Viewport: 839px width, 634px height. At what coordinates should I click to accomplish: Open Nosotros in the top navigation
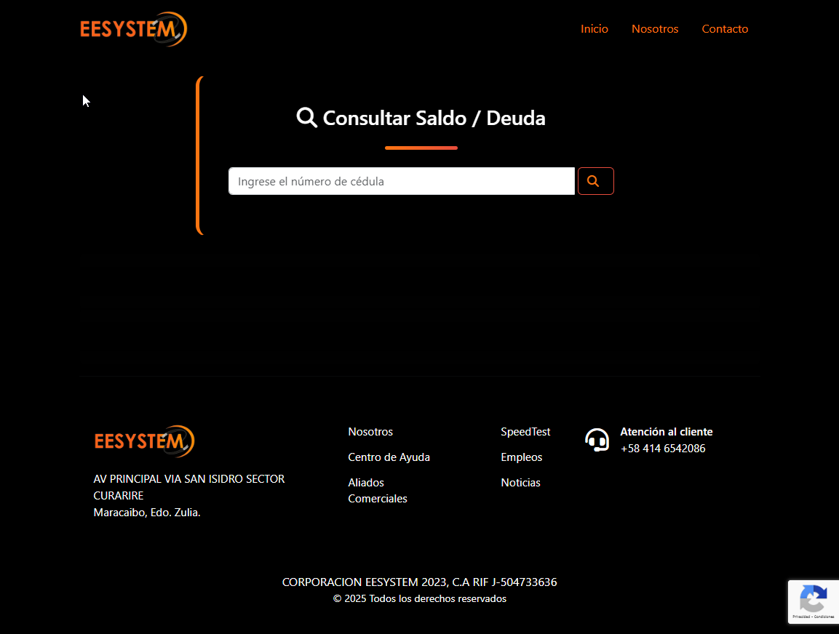654,29
